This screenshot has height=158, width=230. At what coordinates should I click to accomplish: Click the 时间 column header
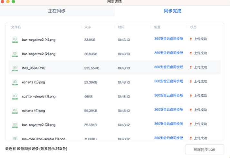coord(121,27)
